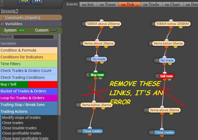198x140 pixels.
Task: Open the on Trade tab
Action: tap(151, 4)
